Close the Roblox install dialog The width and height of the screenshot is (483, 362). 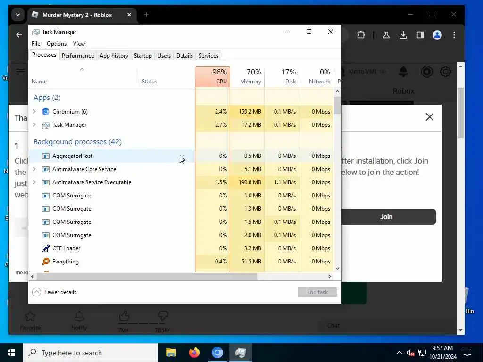coord(429,117)
